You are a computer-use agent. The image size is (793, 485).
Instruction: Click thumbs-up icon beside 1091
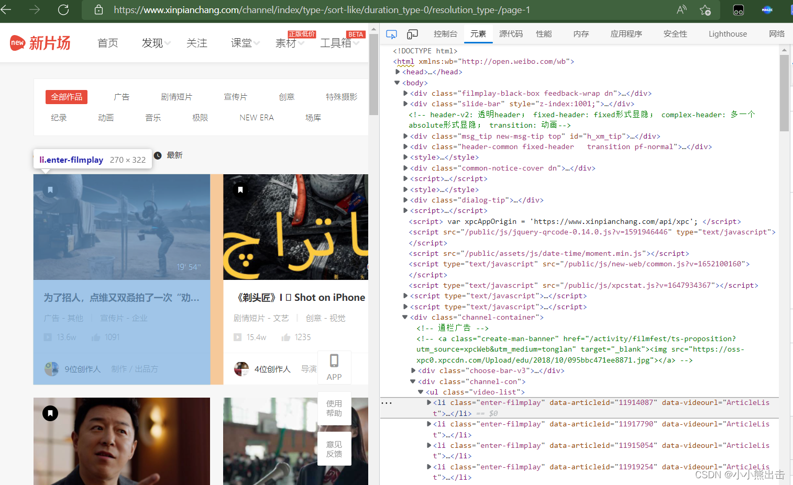click(x=96, y=337)
